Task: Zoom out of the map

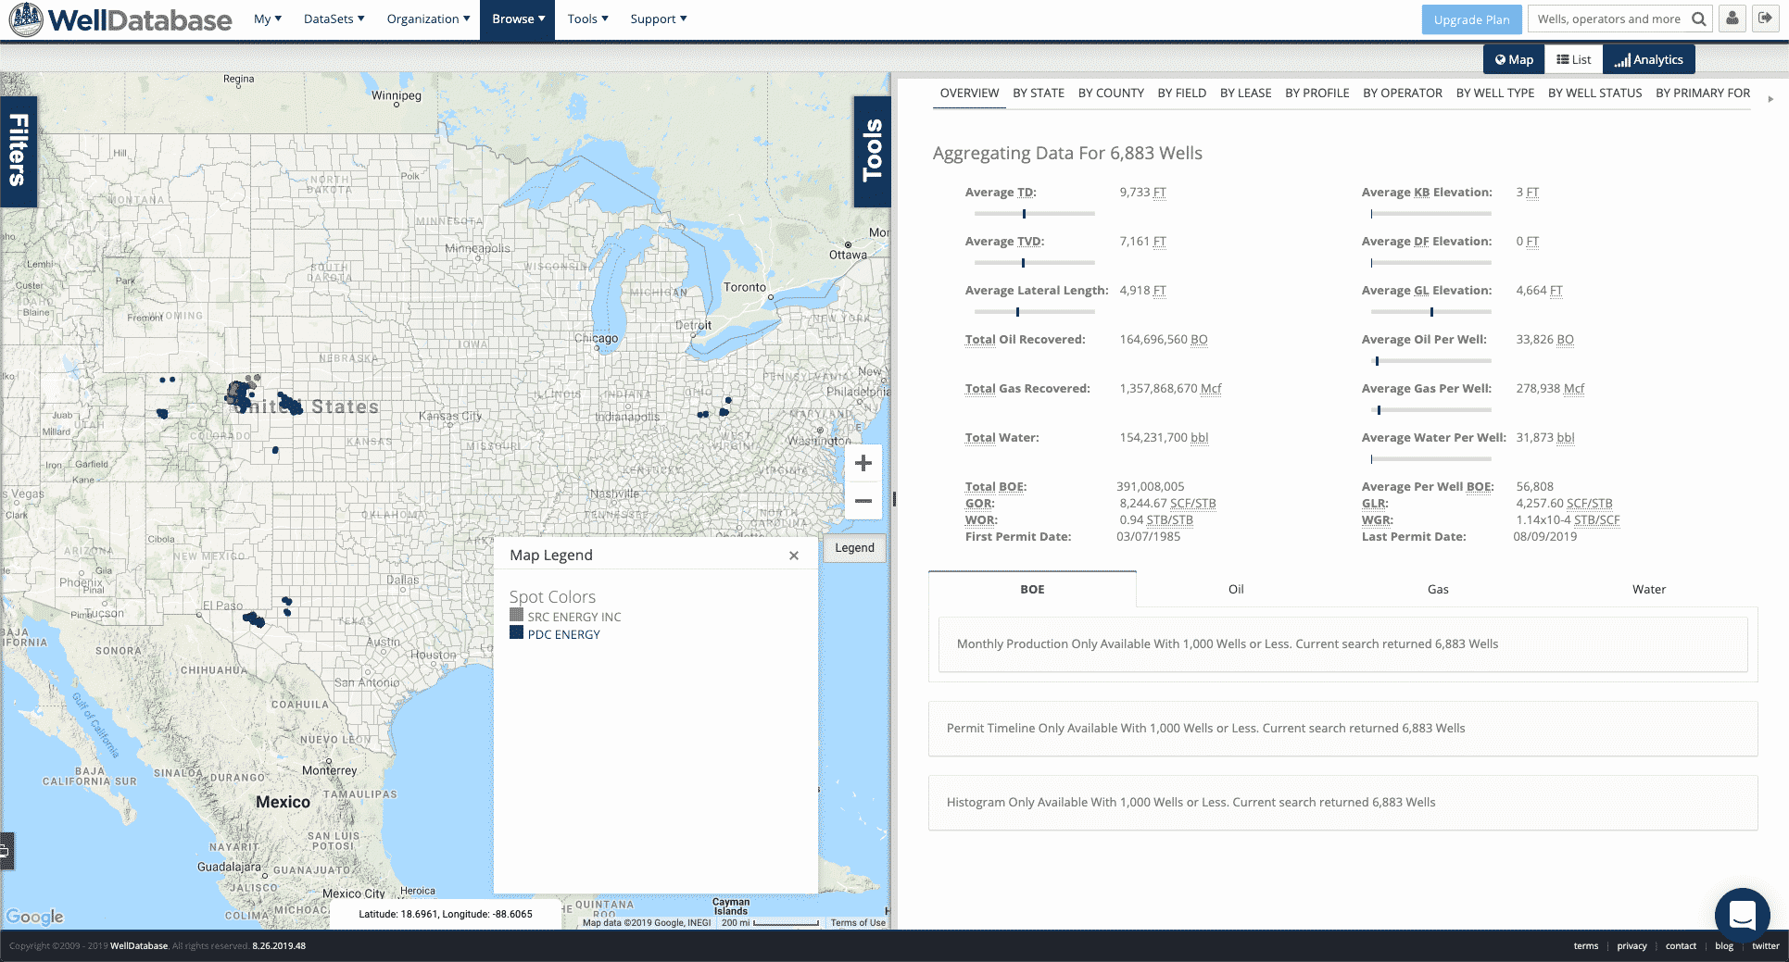Action: (863, 501)
